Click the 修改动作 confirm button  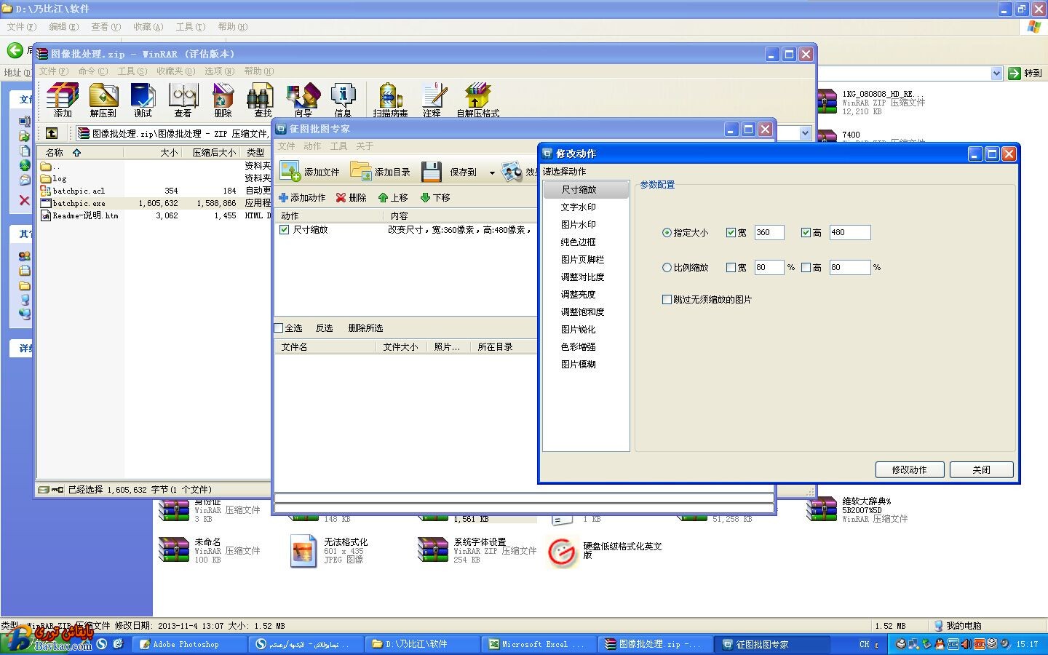910,469
